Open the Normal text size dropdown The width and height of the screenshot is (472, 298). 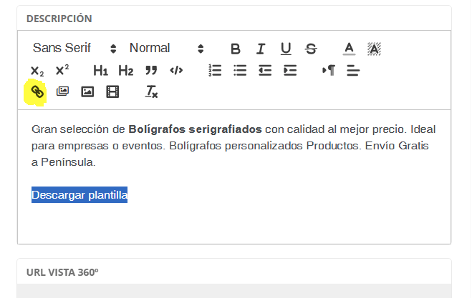(x=166, y=49)
